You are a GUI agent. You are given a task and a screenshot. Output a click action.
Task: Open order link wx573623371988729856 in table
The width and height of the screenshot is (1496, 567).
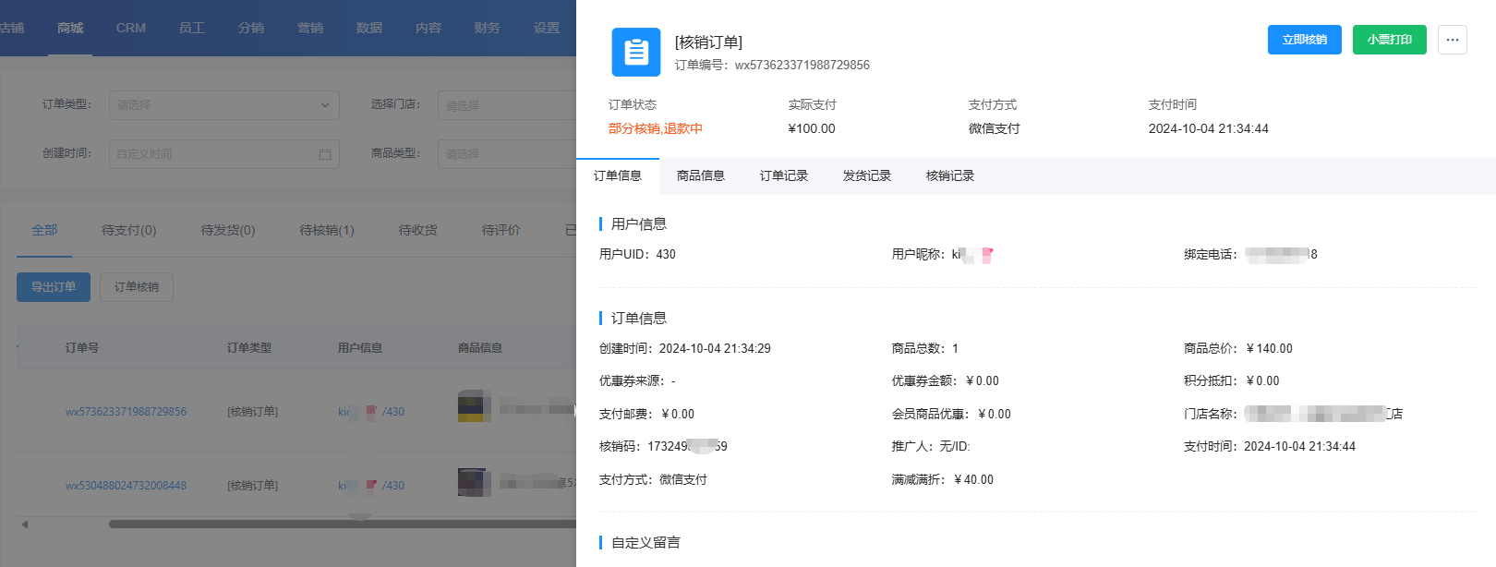pyautogui.click(x=126, y=412)
